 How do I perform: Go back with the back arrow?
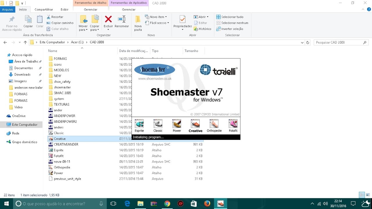5,42
